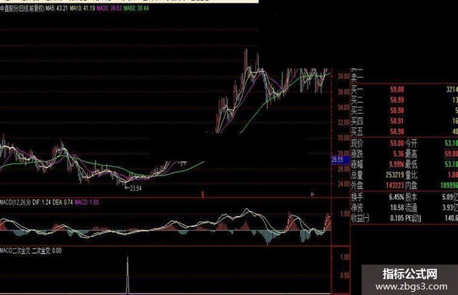Click the 今开 opening price label
The image size is (458, 295).
click(411, 143)
